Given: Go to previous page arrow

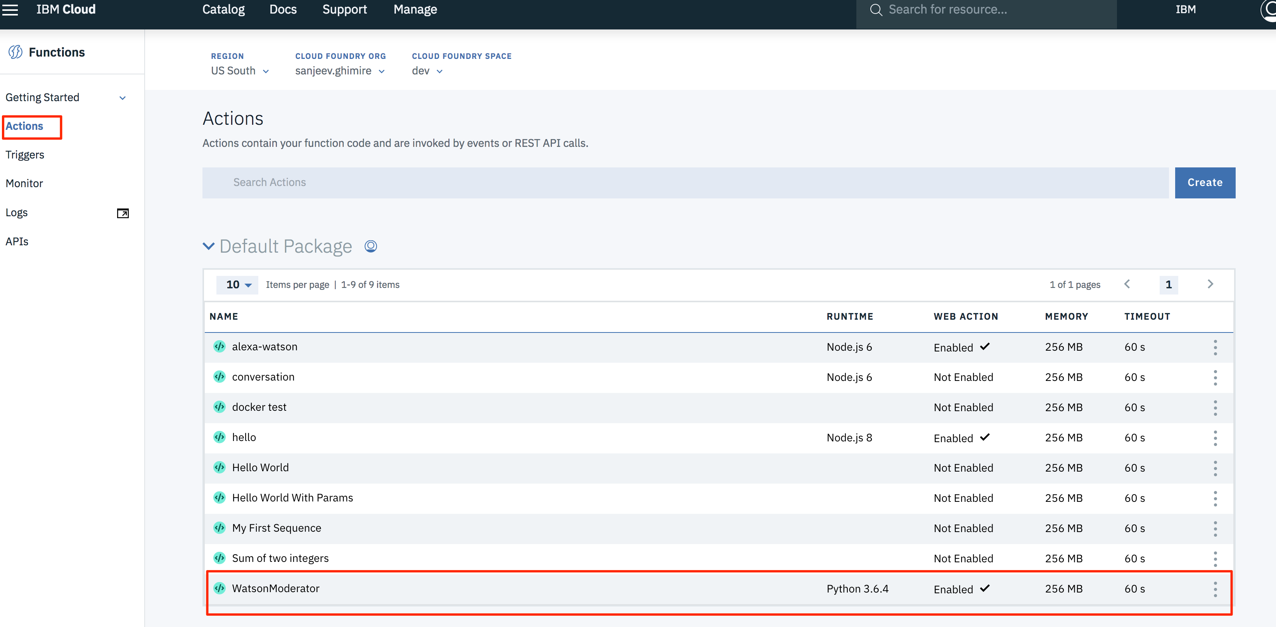Looking at the screenshot, I should click(x=1127, y=284).
